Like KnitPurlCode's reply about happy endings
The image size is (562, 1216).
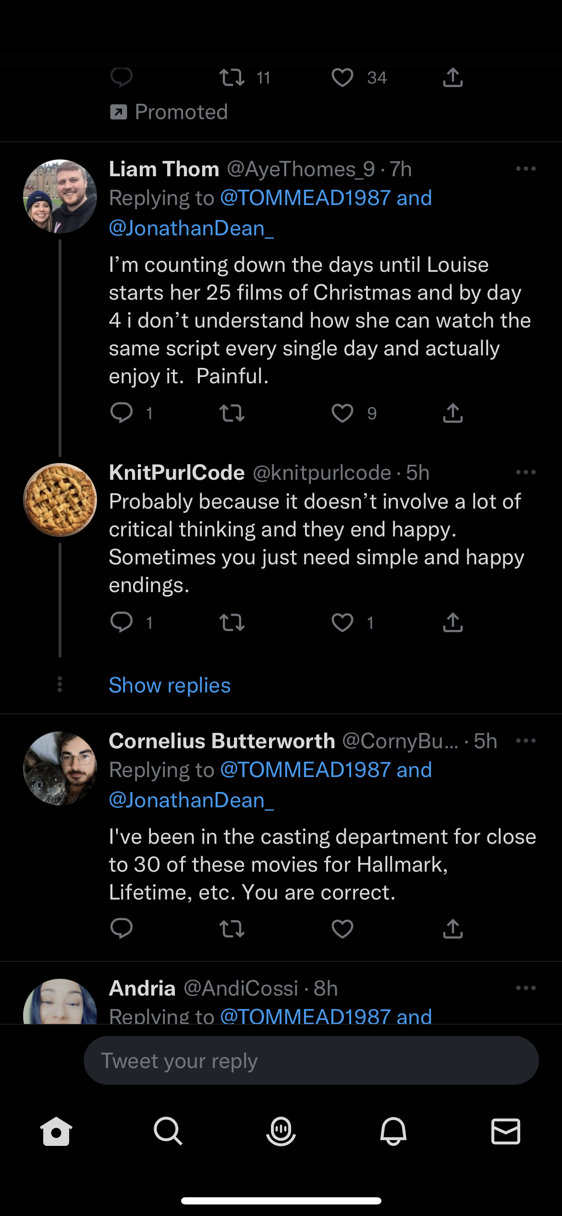[342, 622]
